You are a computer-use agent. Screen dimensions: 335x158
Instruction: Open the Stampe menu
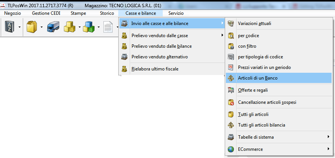(78, 13)
